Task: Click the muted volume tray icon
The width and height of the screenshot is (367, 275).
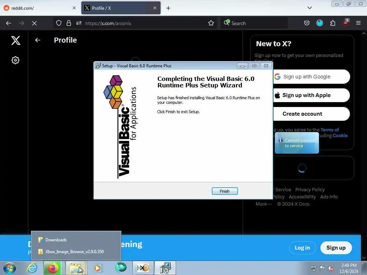Action: (x=331, y=268)
